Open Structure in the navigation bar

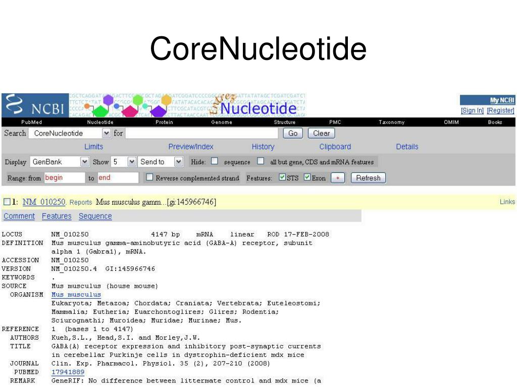coord(285,122)
